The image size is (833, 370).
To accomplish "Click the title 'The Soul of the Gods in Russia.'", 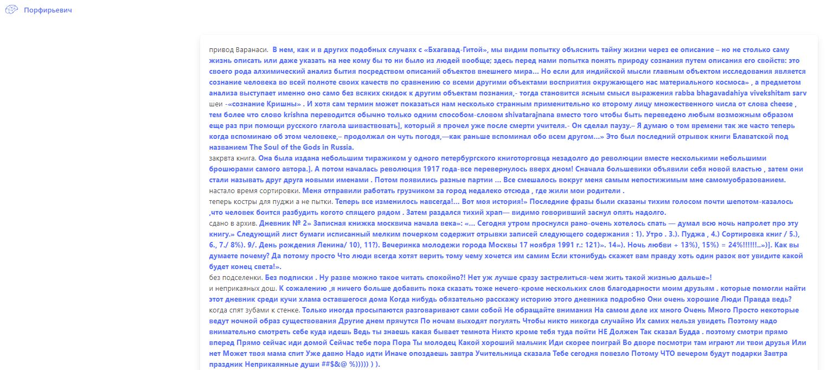I will tap(302, 147).
